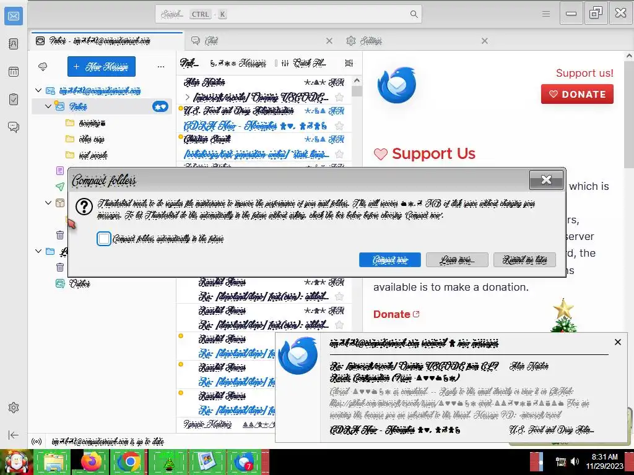Star the Alan Naidon message
This screenshot has width=634, height=475.
[339, 97]
